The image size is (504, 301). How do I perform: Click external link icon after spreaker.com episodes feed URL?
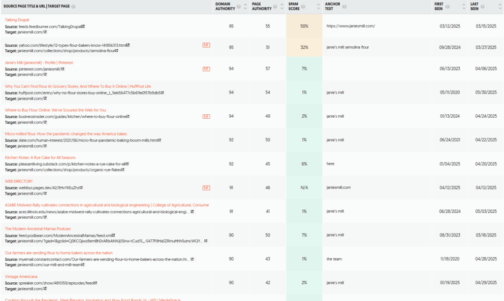tap(95, 283)
